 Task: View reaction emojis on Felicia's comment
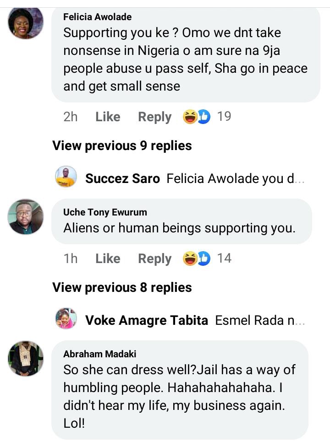point(197,117)
